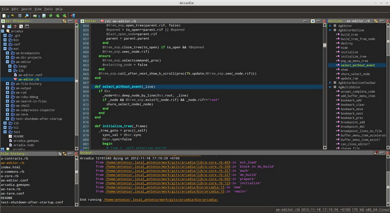Close the ae-editor.rb buffer with X button

tap(312, 21)
